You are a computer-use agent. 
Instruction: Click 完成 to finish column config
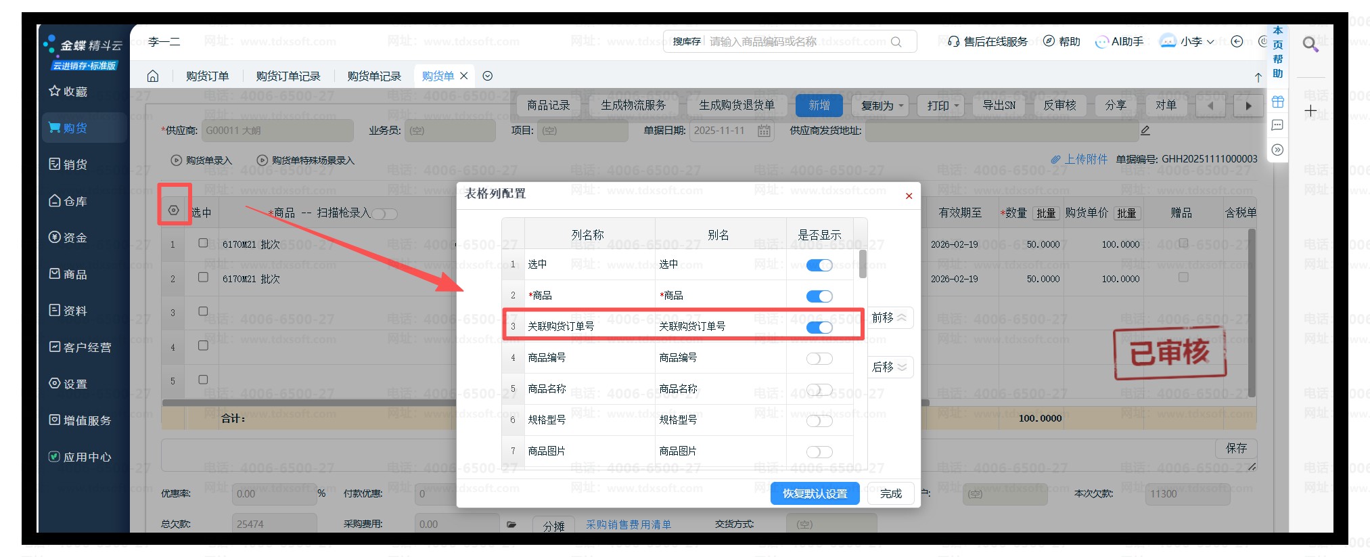(x=890, y=493)
